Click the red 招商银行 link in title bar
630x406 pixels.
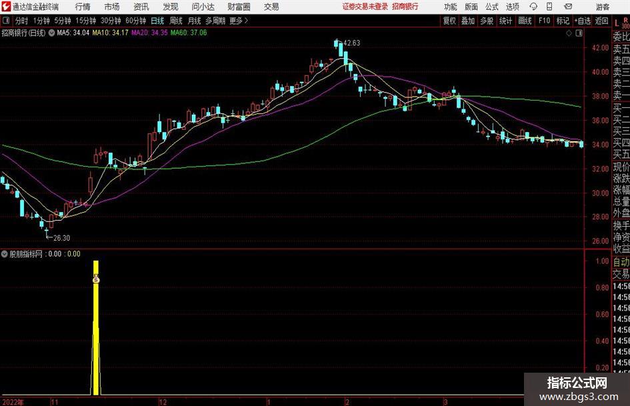(405, 7)
